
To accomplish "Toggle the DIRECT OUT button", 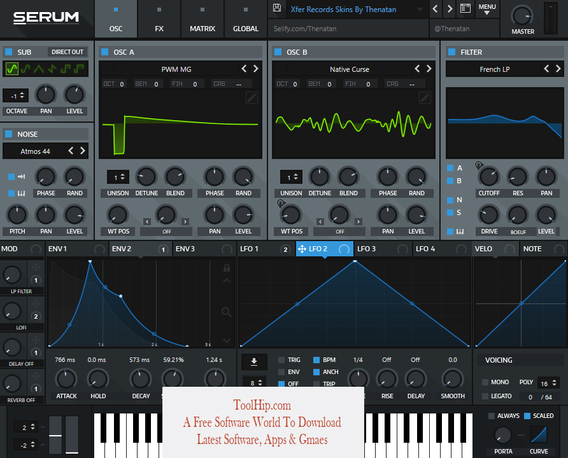I will 67,52.
